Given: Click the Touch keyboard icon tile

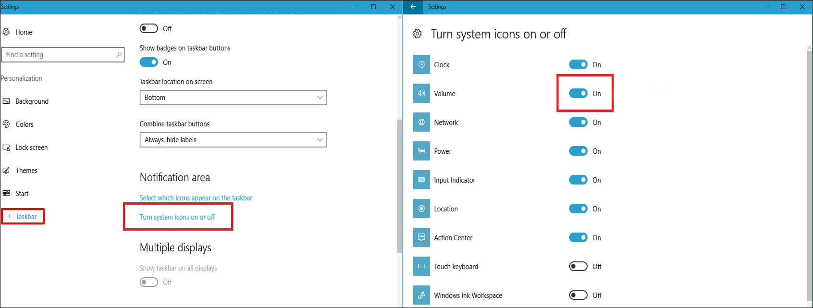Looking at the screenshot, I should point(421,266).
